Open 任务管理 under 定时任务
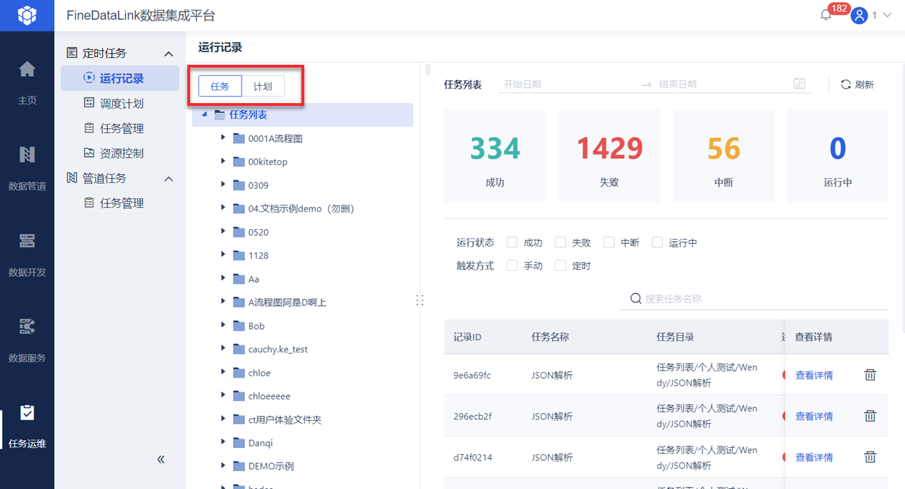905x489 pixels. point(120,128)
